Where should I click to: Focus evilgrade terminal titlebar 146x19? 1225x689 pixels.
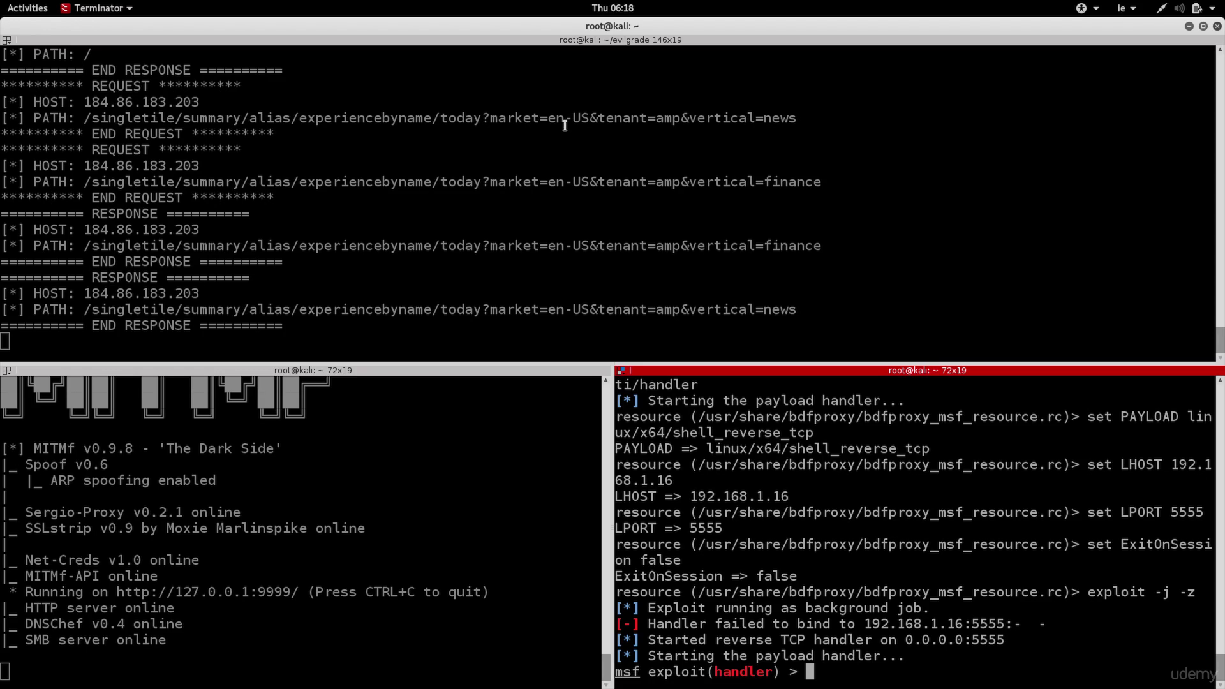[620, 40]
